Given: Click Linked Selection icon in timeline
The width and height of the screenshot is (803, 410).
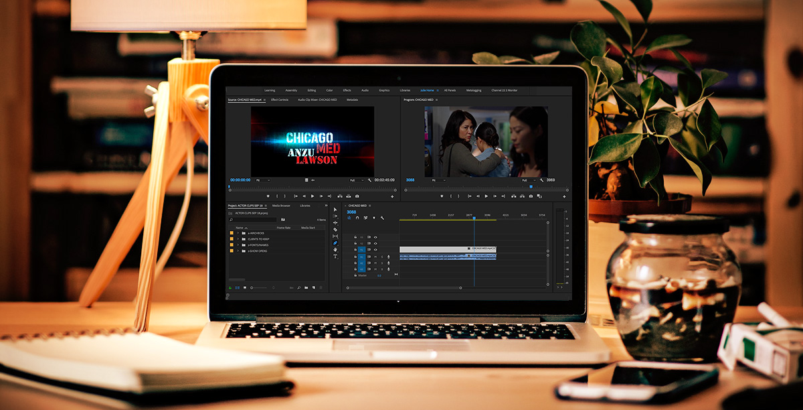Looking at the screenshot, I should point(365,218).
